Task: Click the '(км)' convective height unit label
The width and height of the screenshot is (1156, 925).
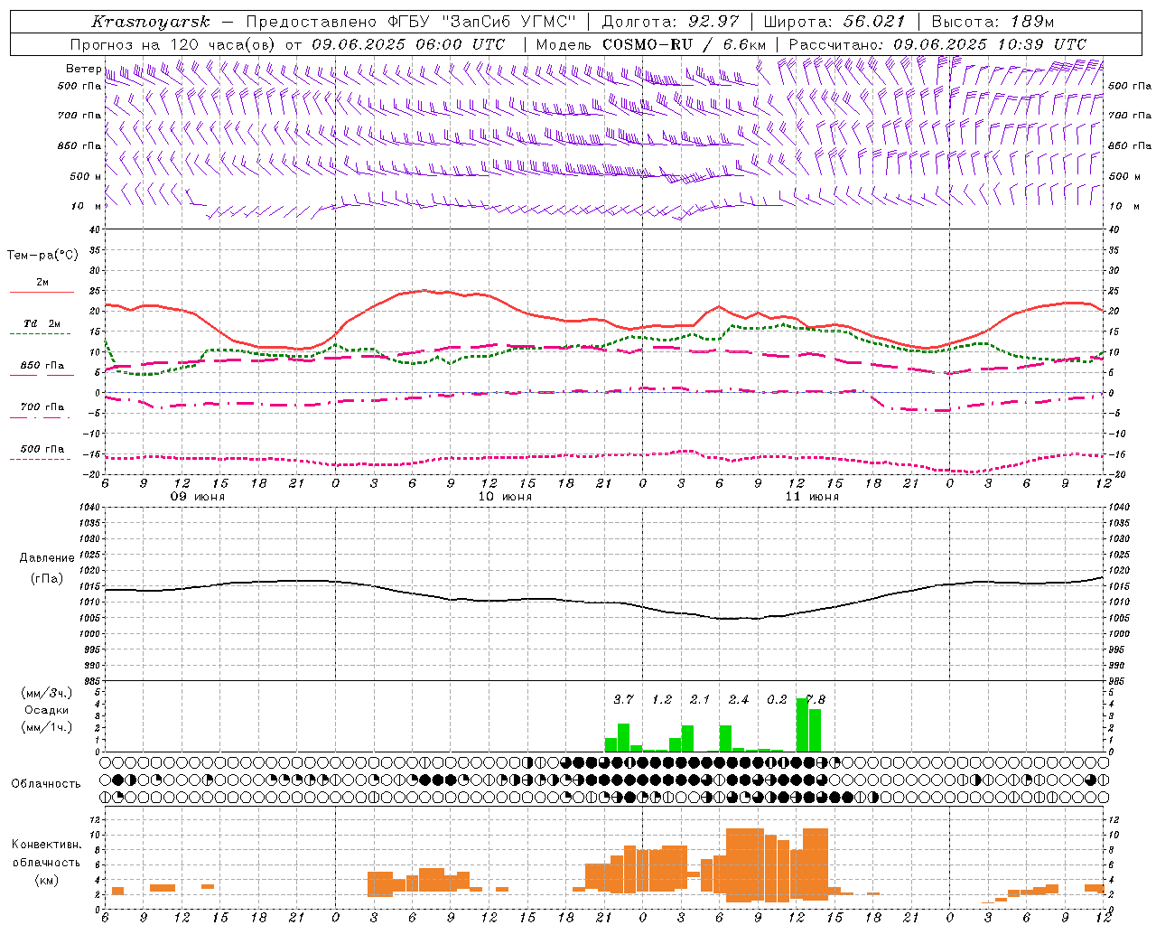Action: click(x=46, y=879)
